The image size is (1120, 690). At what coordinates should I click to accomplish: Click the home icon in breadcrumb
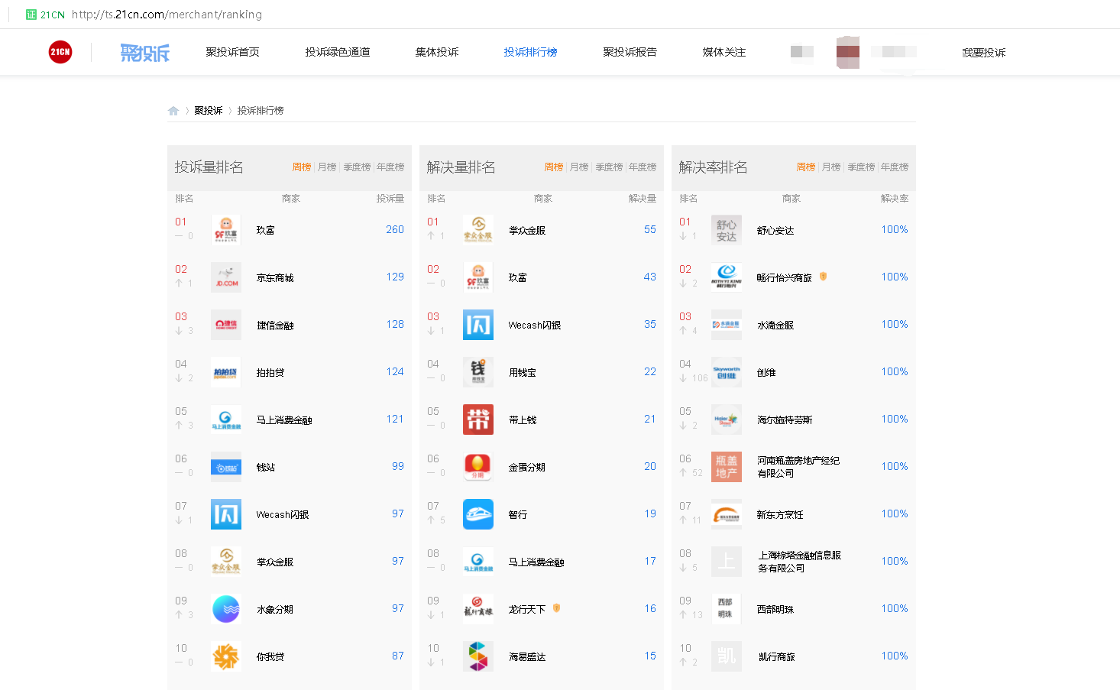(x=173, y=111)
